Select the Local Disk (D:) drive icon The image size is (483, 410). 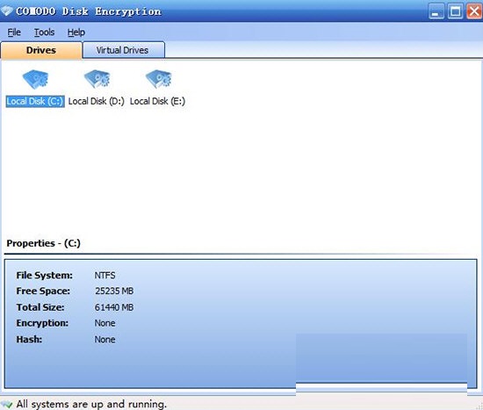(x=97, y=79)
